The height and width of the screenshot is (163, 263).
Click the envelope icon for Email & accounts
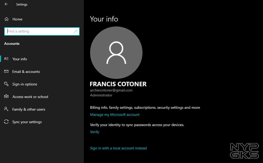click(7, 72)
